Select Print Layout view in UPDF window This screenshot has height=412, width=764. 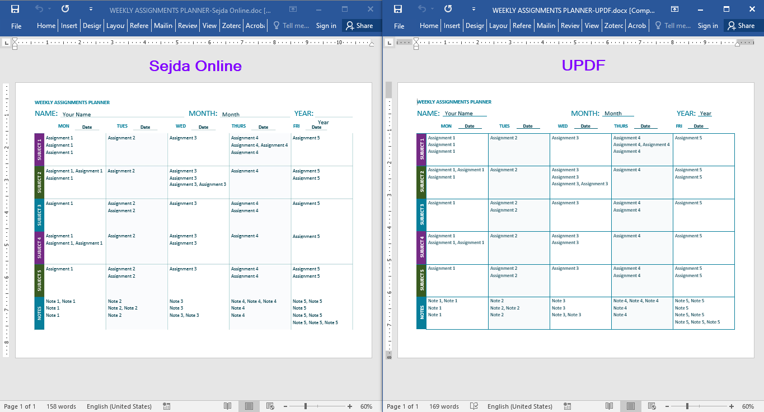(x=631, y=406)
